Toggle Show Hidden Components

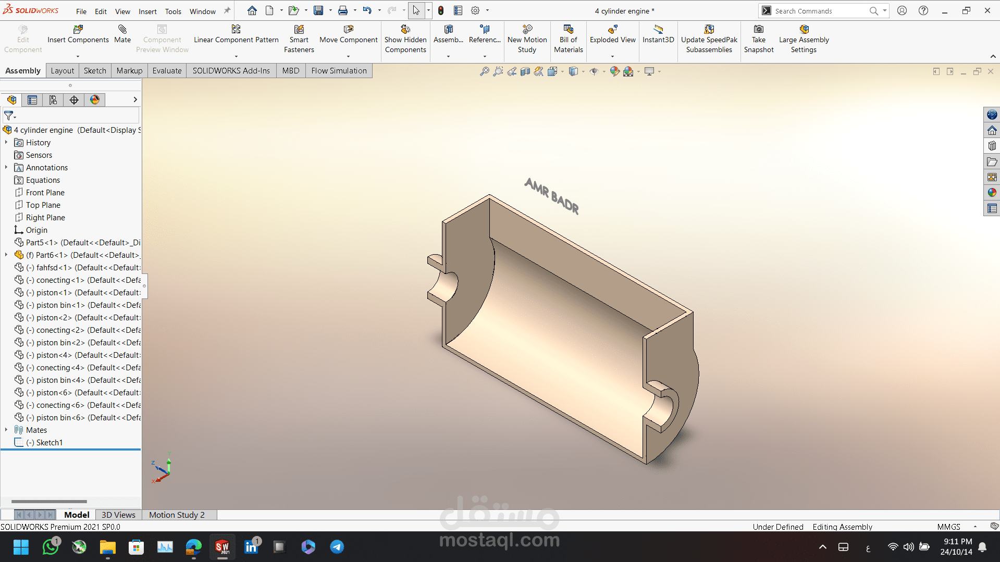coord(405,30)
